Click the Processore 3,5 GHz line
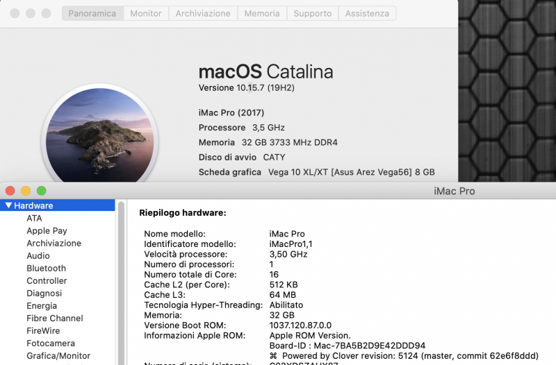 (x=241, y=128)
